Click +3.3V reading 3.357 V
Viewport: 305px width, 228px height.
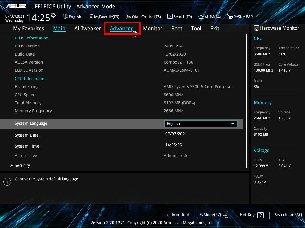[x=260, y=182]
